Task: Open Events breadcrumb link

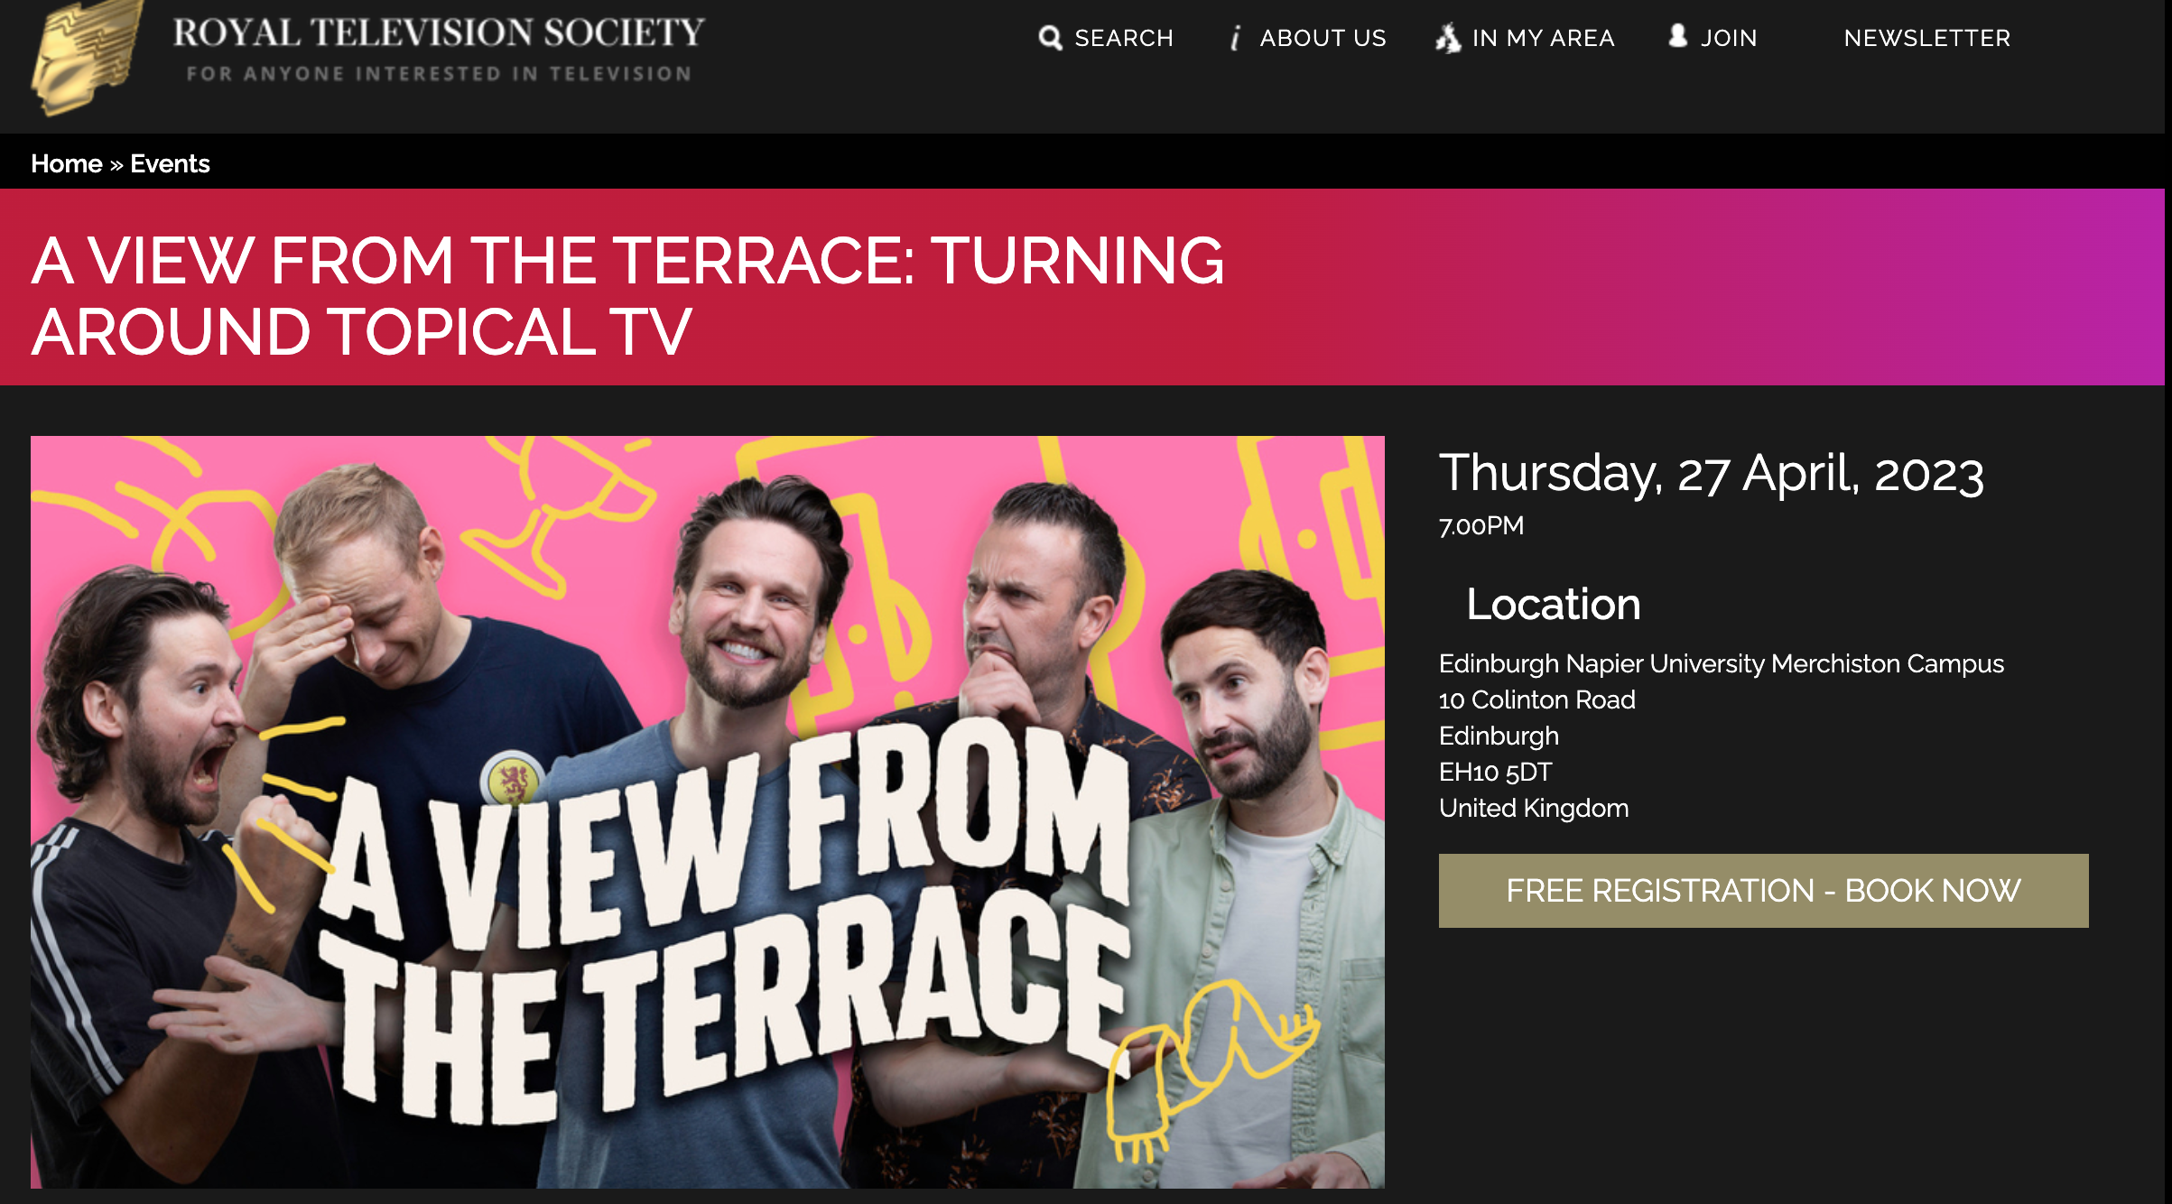Action: (x=170, y=163)
